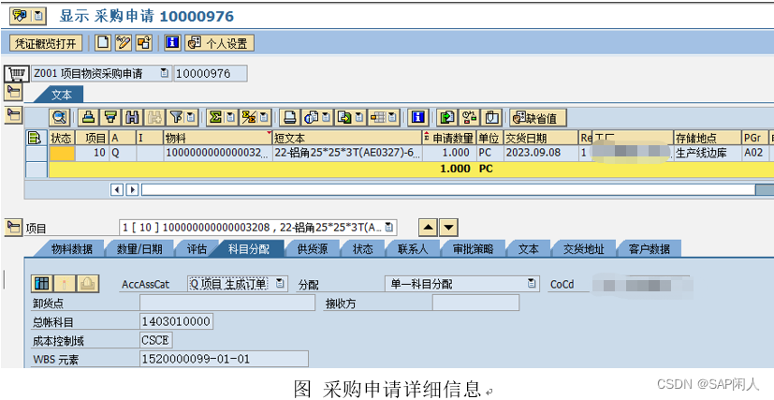Image resolution: width=774 pixels, height=400 pixels.
Task: Click the Set filter funnel icon
Action: 176,117
